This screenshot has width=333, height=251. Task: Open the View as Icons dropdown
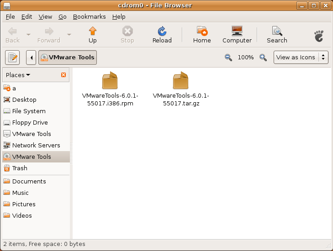301,58
